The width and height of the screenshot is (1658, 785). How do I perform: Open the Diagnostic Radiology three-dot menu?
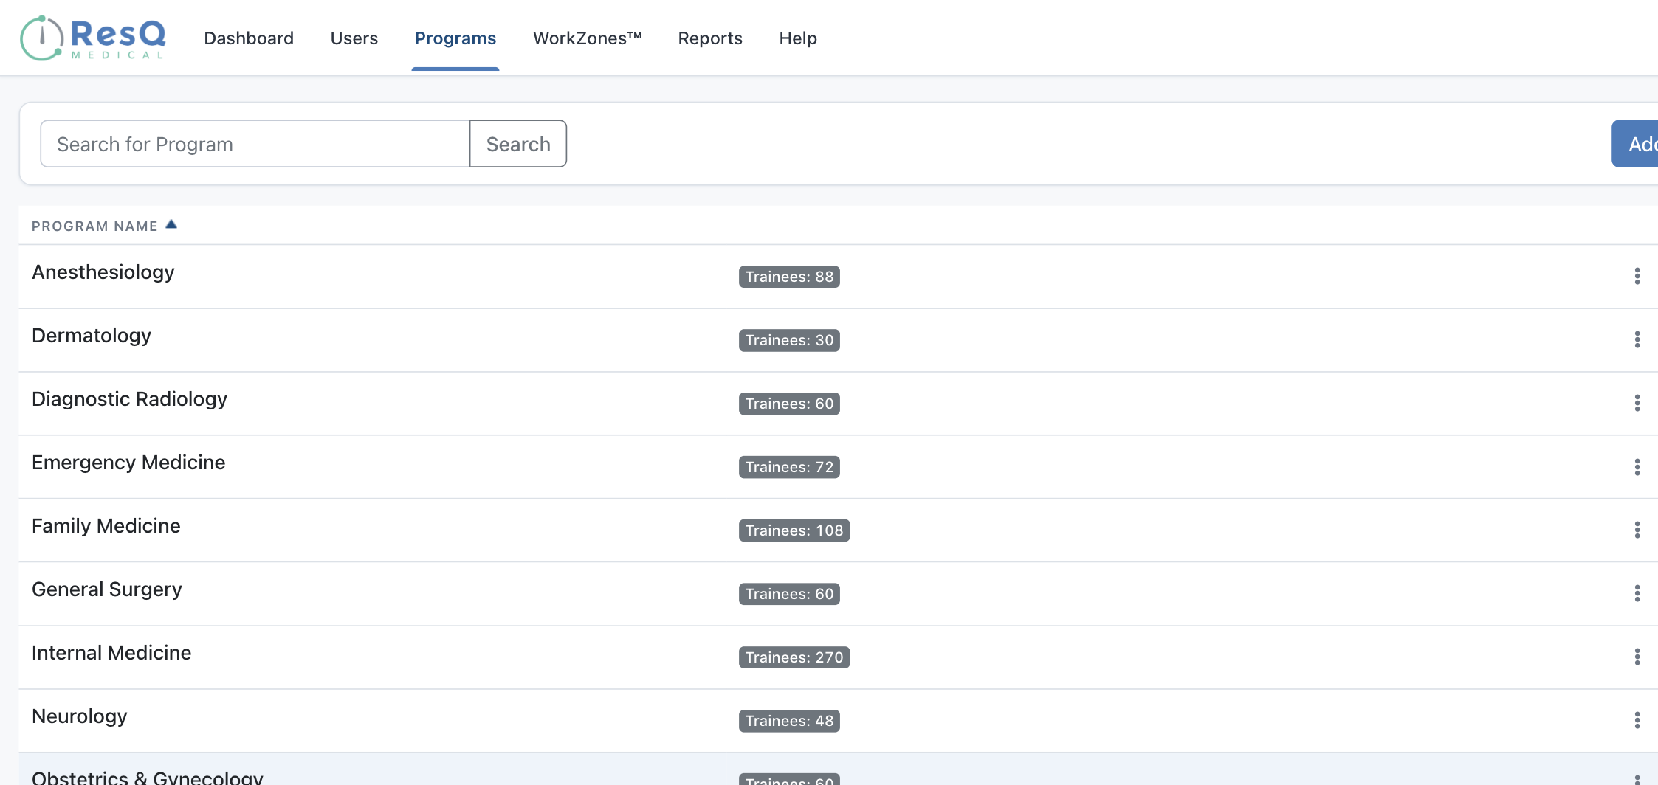point(1637,403)
